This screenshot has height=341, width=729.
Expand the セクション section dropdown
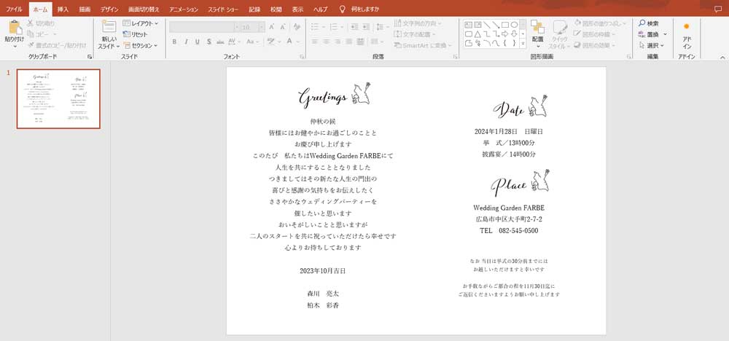click(x=140, y=45)
